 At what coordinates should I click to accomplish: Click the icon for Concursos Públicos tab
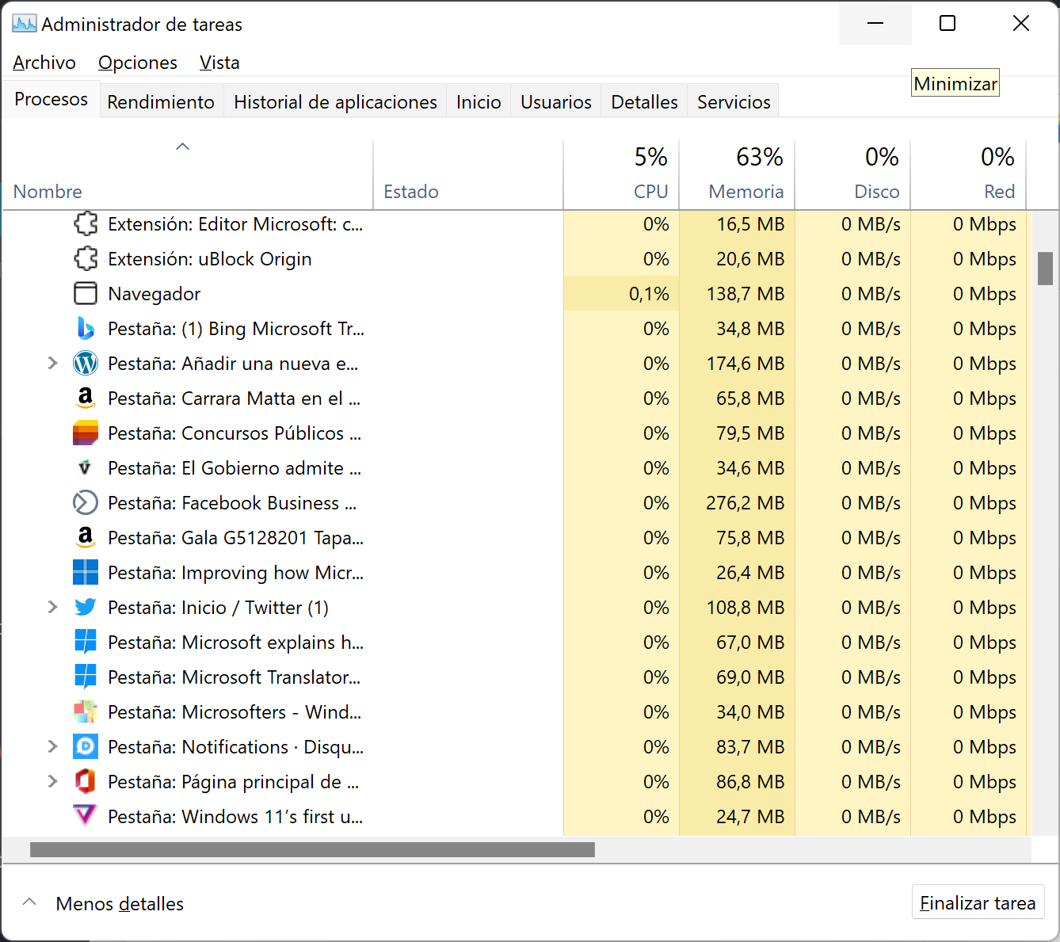tap(86, 433)
